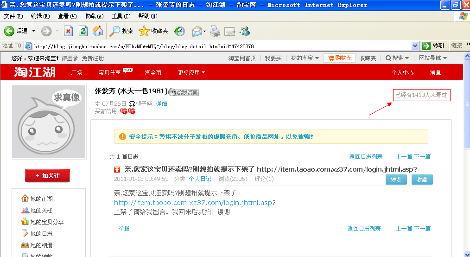Open 淘宝网首页 link
Image resolution: width=470 pixels, height=257 pixels.
coord(242,58)
